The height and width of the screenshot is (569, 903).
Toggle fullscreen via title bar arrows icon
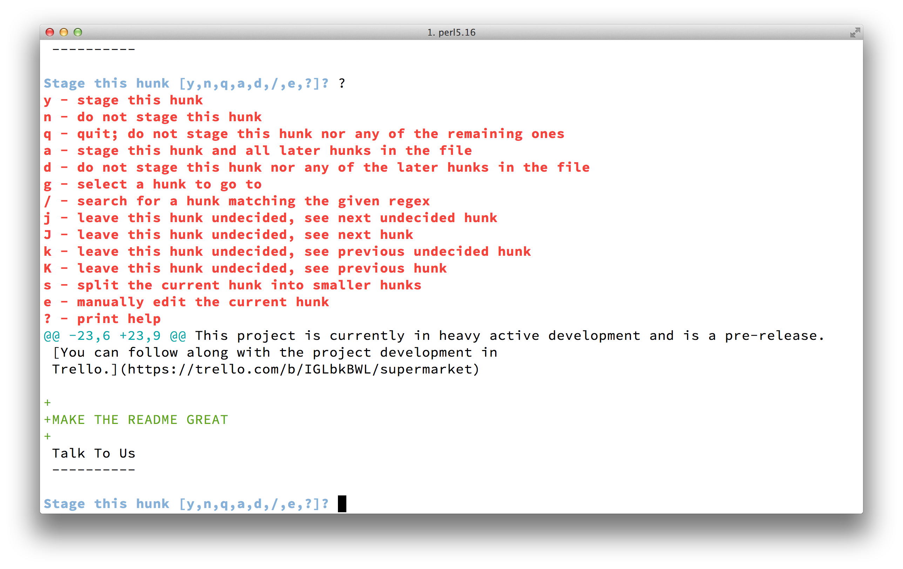[855, 33]
